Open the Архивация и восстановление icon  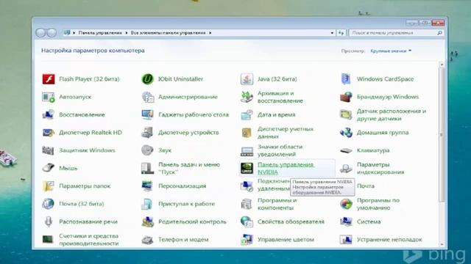coord(247,97)
